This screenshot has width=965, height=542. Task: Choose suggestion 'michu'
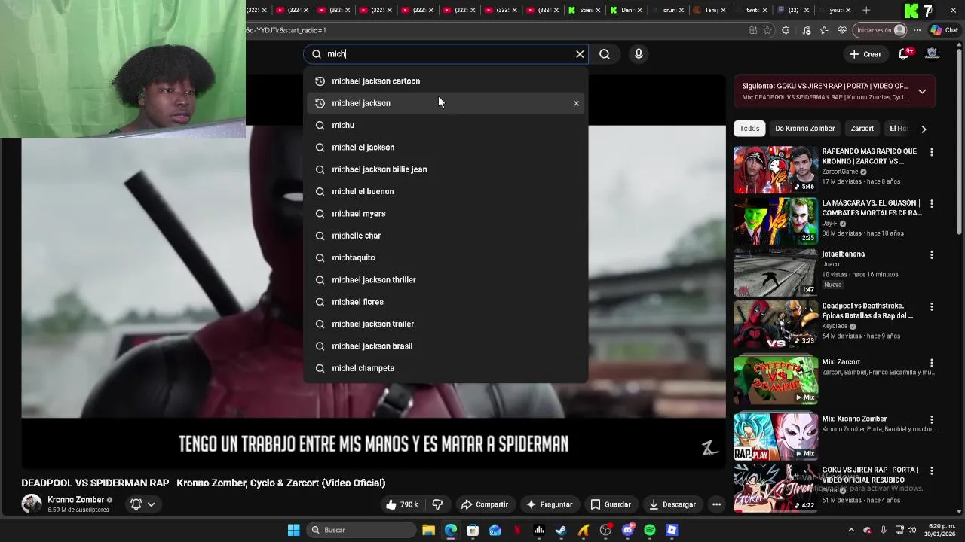[446, 125]
